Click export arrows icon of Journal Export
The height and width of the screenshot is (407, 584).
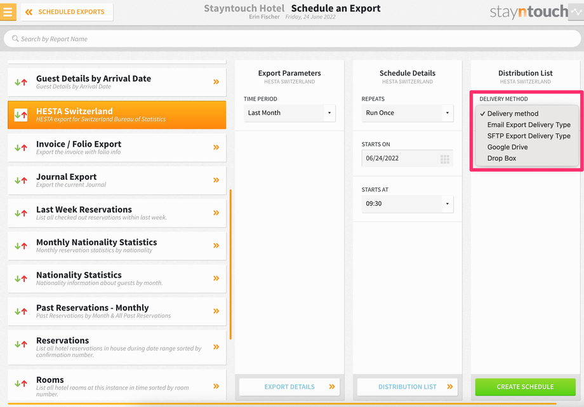21,181
